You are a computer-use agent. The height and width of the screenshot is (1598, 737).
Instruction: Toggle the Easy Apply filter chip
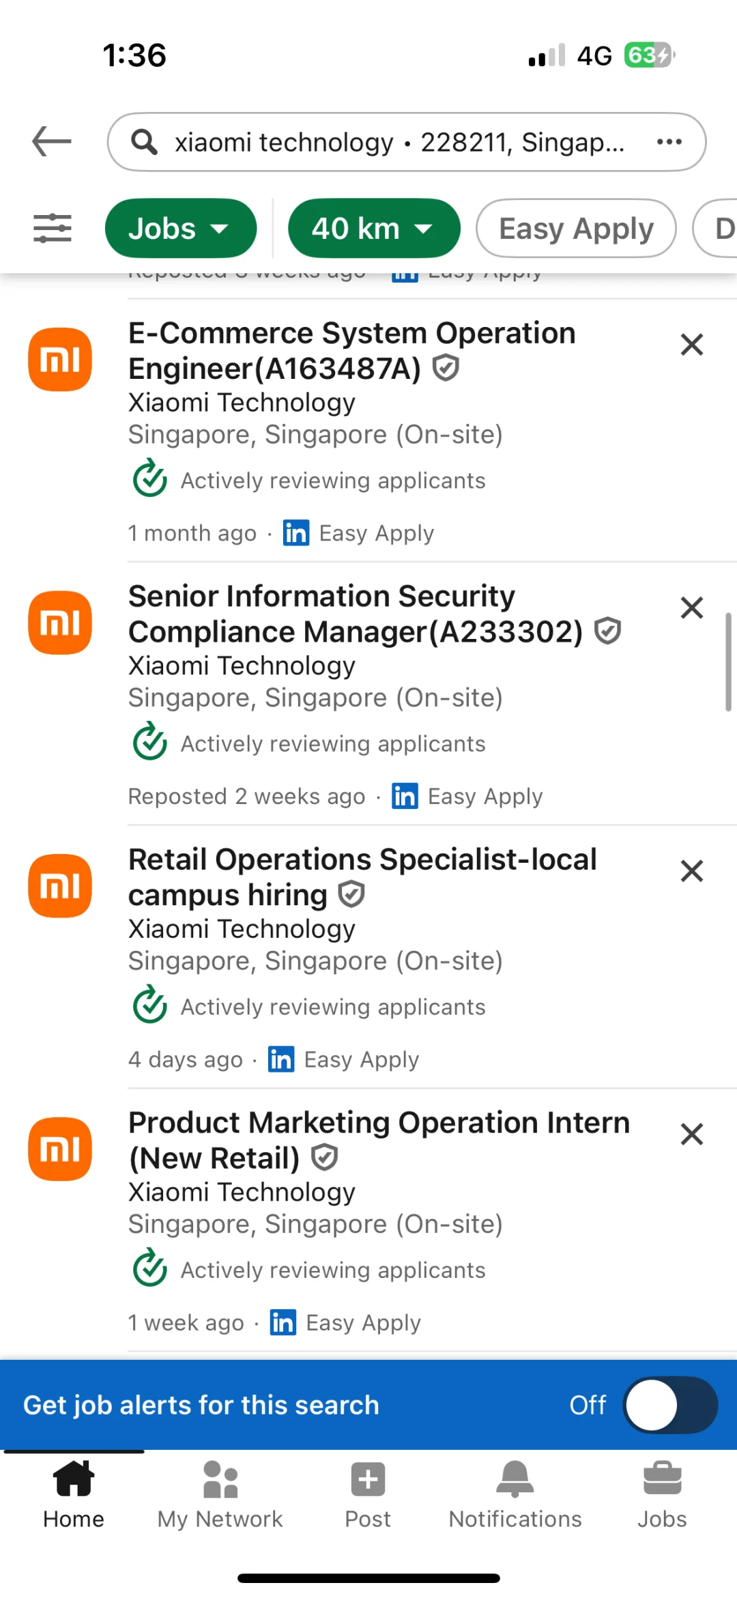[x=576, y=228]
